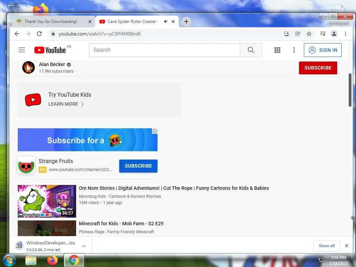Click the page vertical scrollbar thumb
The height and width of the screenshot is (267, 356).
(x=350, y=90)
